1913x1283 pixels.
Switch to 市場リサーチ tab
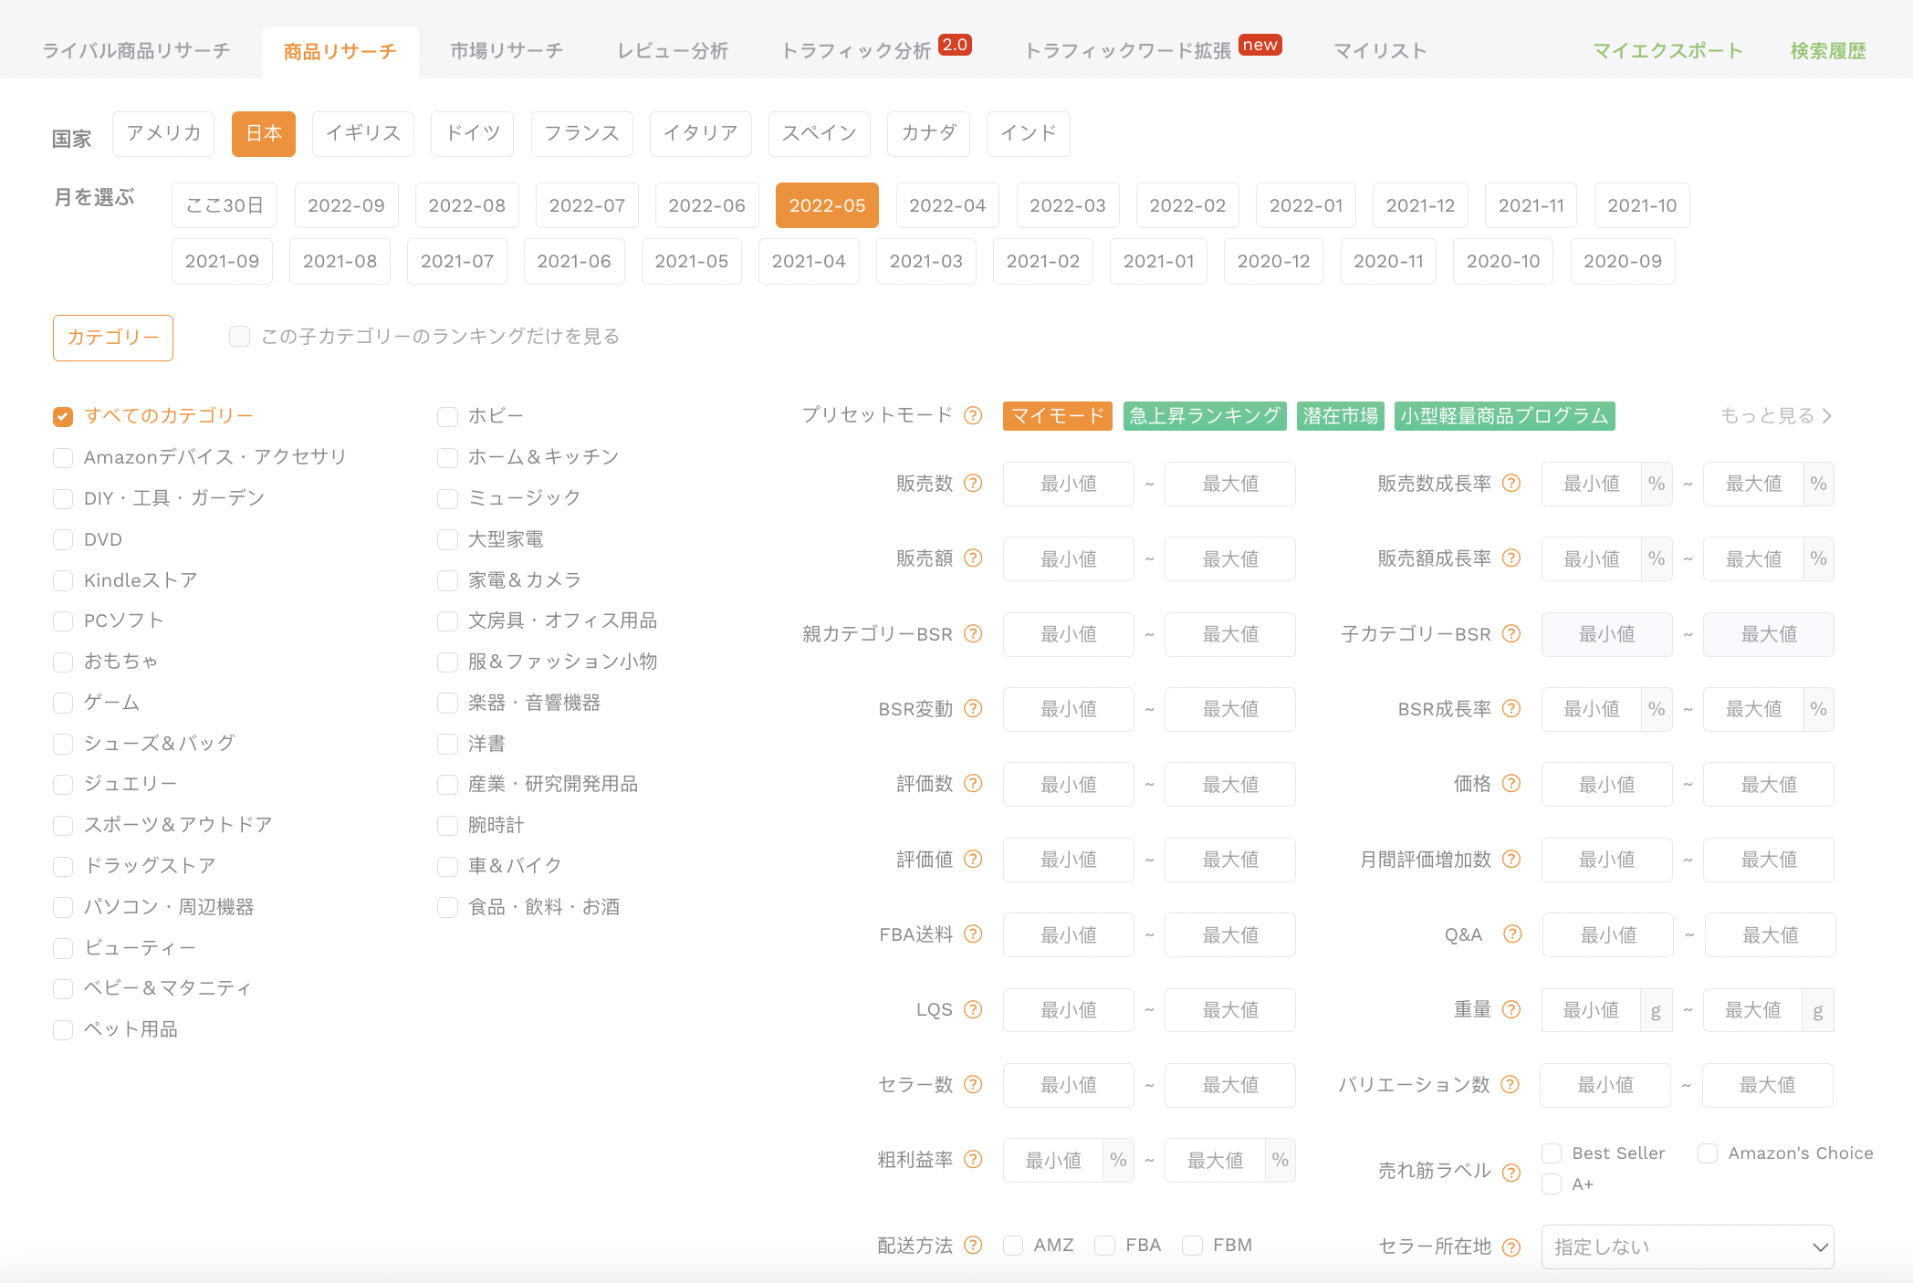(507, 50)
